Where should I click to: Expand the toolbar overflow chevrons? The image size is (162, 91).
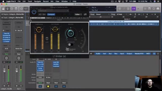[138, 9]
